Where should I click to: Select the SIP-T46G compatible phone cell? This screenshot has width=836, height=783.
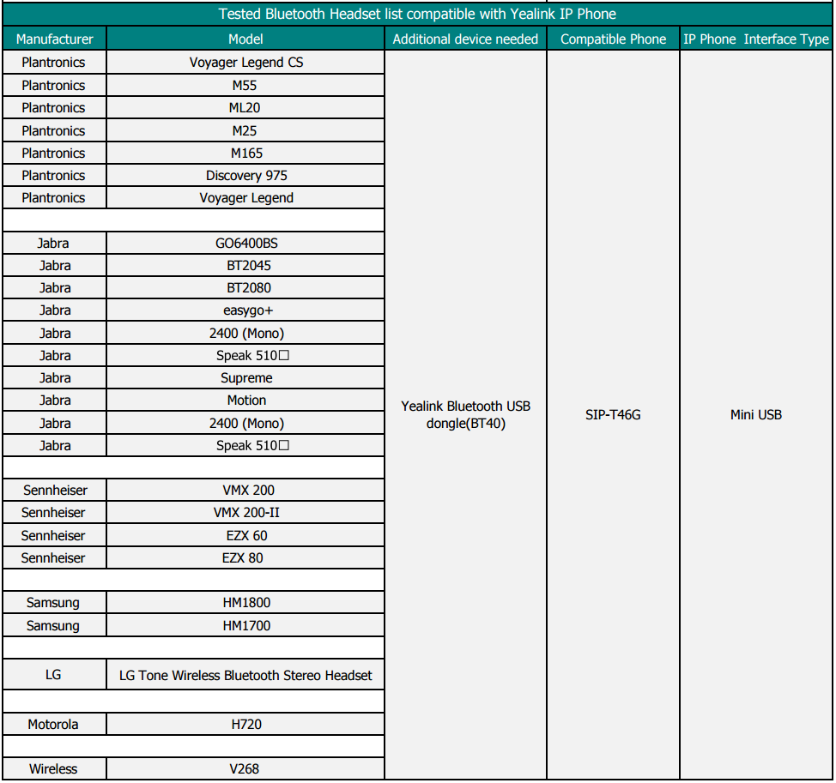tap(613, 415)
